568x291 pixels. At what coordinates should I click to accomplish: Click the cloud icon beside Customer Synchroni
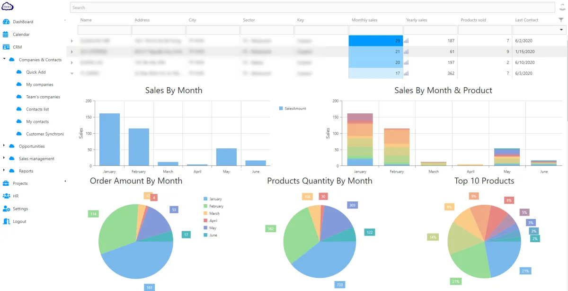pos(19,134)
